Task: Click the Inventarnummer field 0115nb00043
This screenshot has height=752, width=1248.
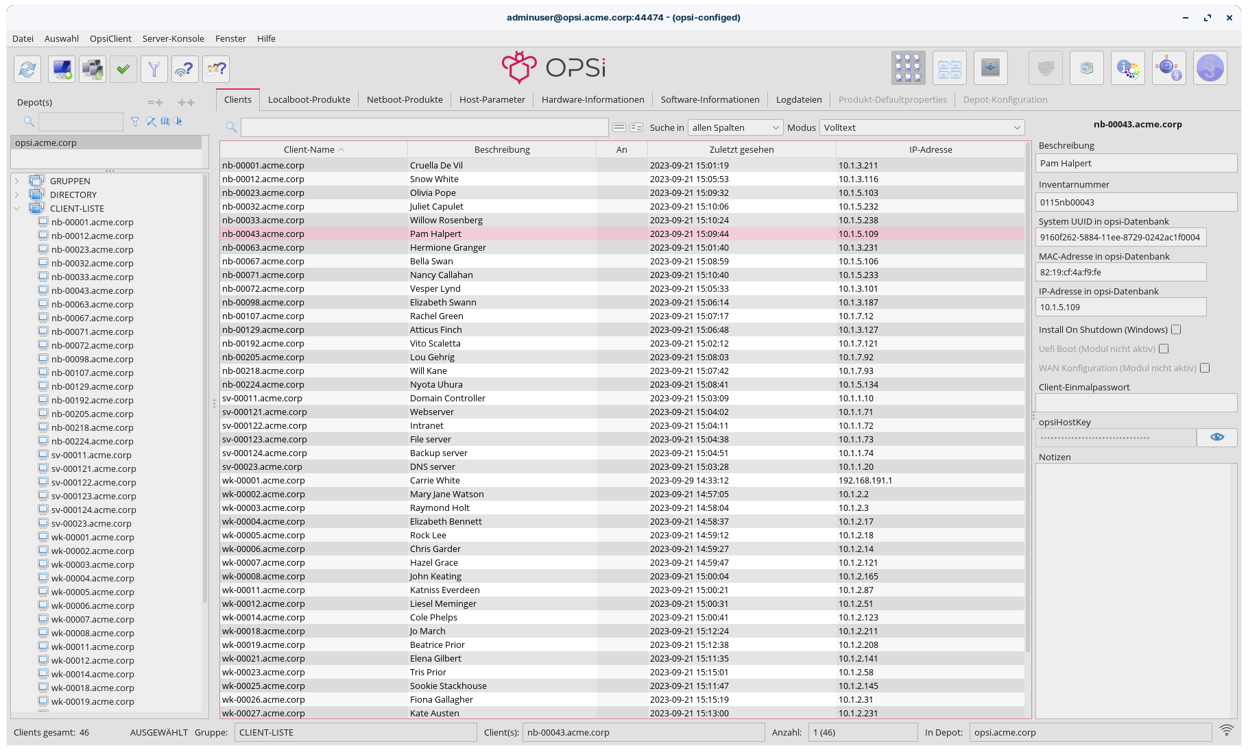Action: point(1136,202)
